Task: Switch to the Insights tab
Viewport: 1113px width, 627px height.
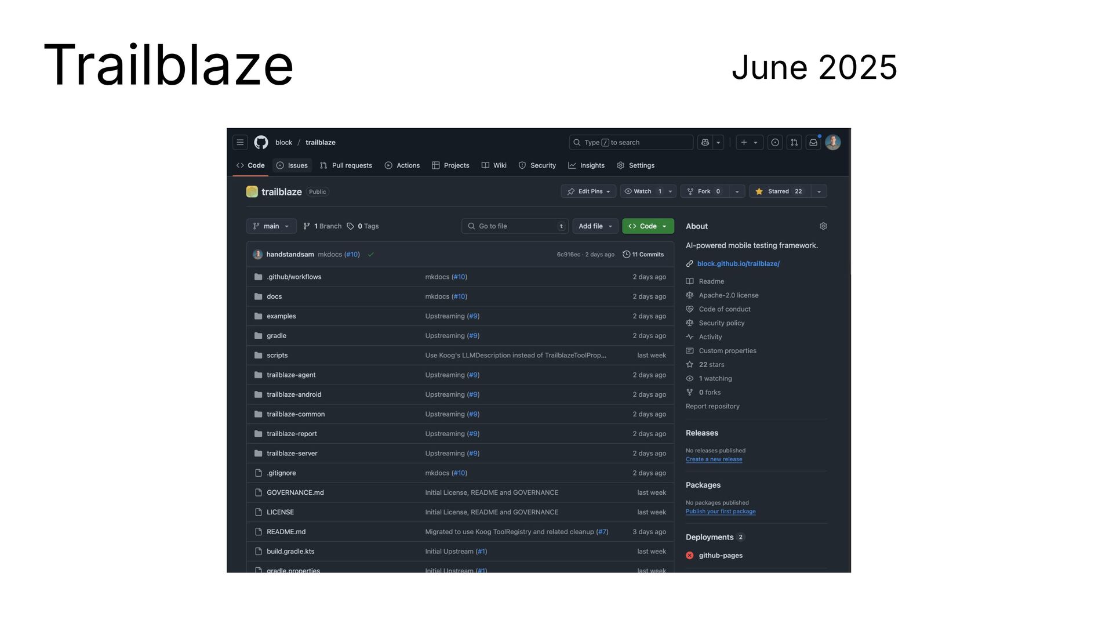Action: (x=587, y=165)
